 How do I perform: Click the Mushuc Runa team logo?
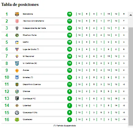coord(17,35)
